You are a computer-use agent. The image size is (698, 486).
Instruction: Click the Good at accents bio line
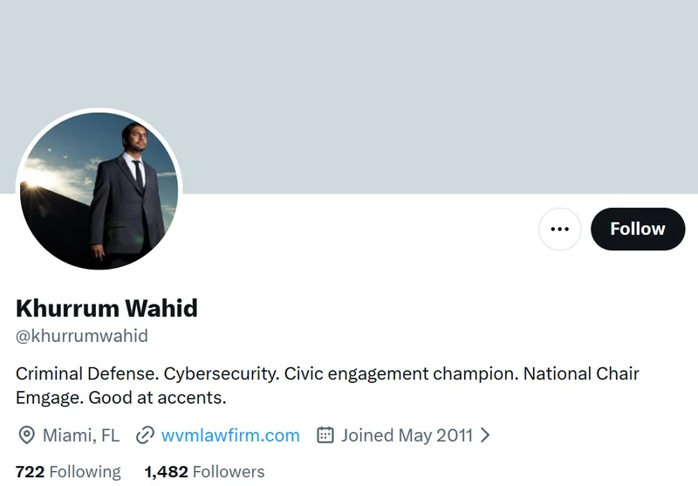click(x=158, y=397)
